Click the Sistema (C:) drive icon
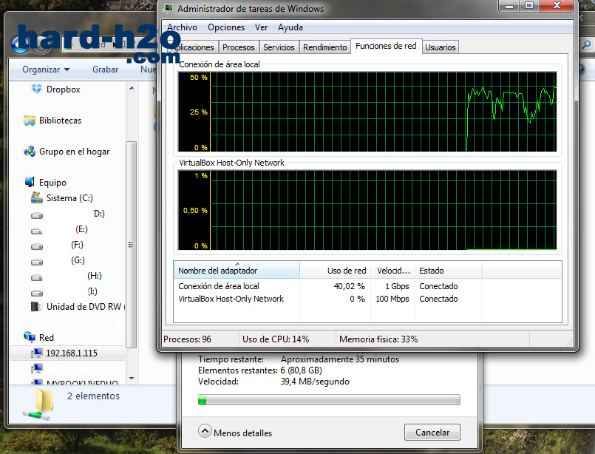 click(37, 197)
